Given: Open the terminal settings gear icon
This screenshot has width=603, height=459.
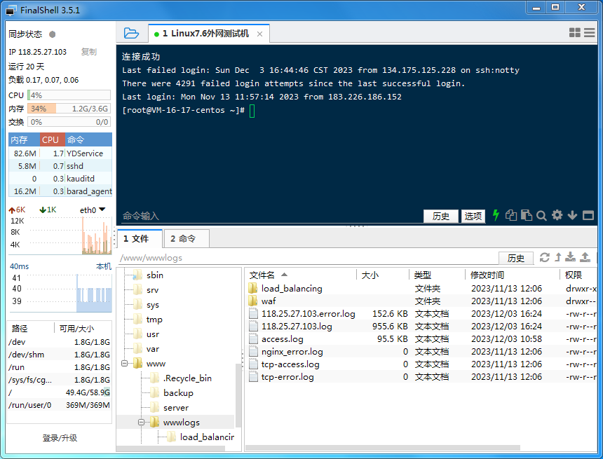Looking at the screenshot, I should (557, 215).
